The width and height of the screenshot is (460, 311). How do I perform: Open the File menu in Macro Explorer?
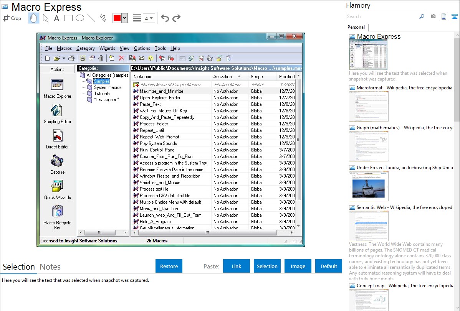point(49,48)
